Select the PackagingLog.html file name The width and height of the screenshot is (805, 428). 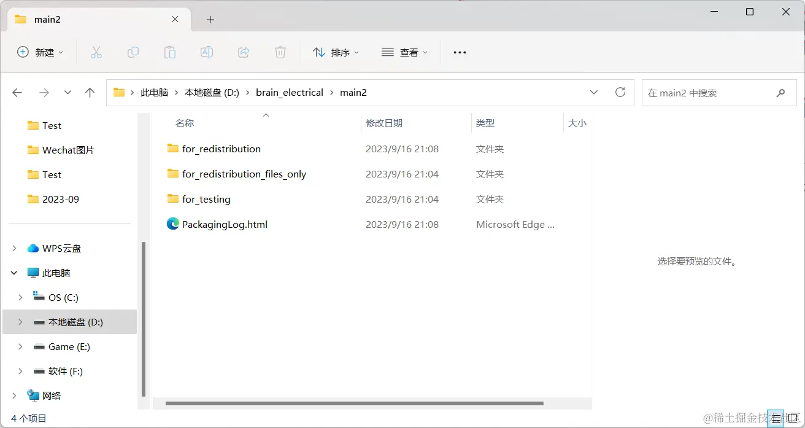pos(225,225)
